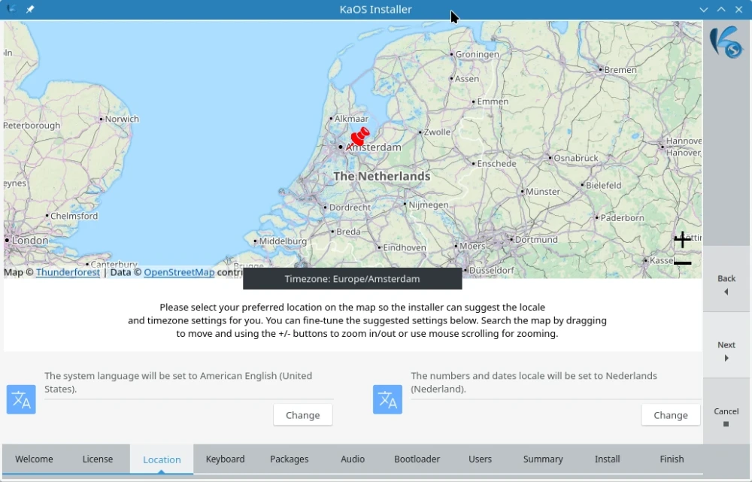Open the Thunderforest link
Image resolution: width=752 pixels, height=482 pixels.
coord(68,272)
